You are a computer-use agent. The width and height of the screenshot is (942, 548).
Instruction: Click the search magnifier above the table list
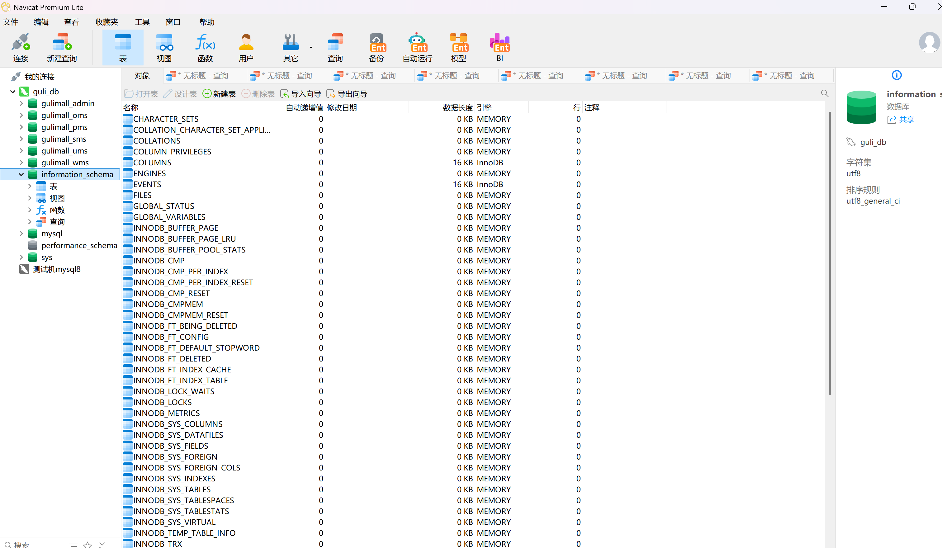824,93
